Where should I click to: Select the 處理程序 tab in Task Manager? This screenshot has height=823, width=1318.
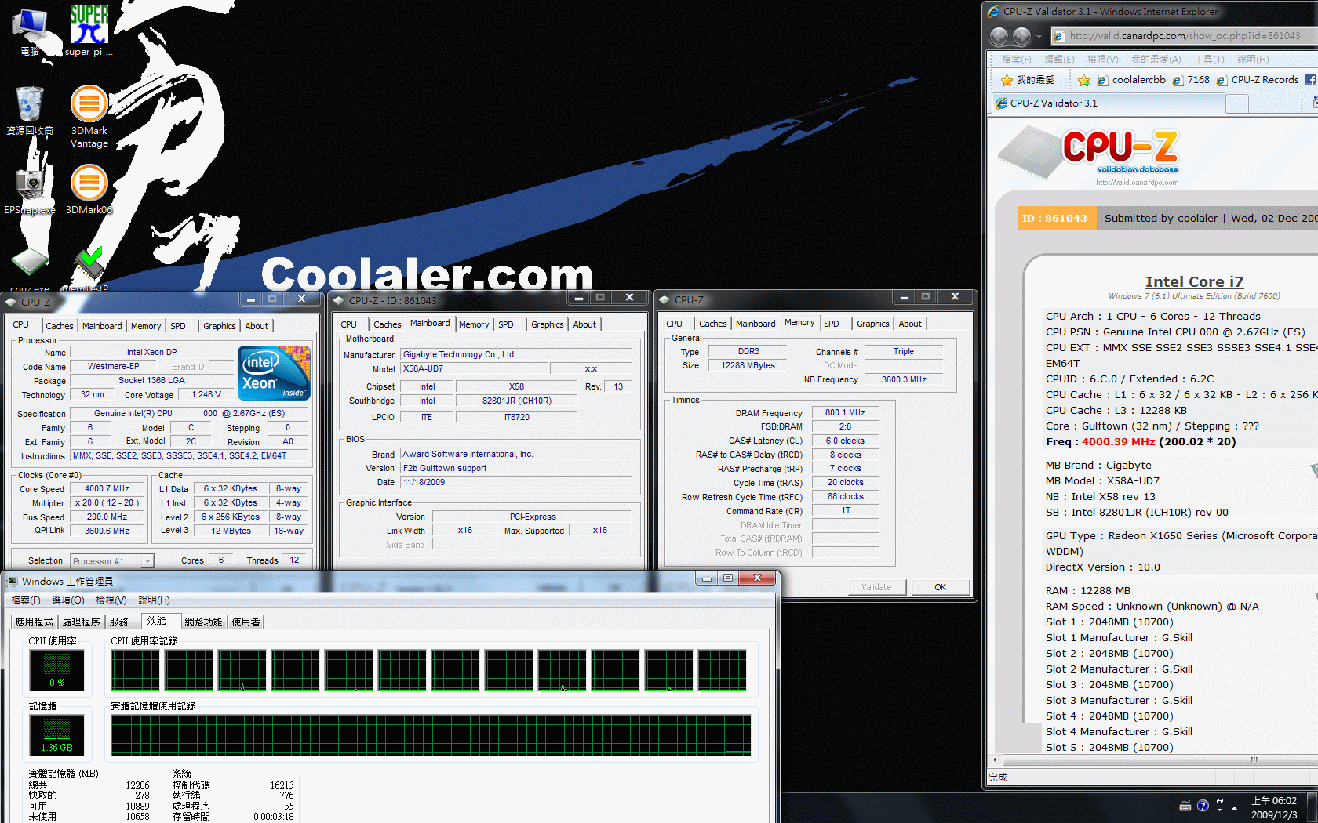[81, 622]
